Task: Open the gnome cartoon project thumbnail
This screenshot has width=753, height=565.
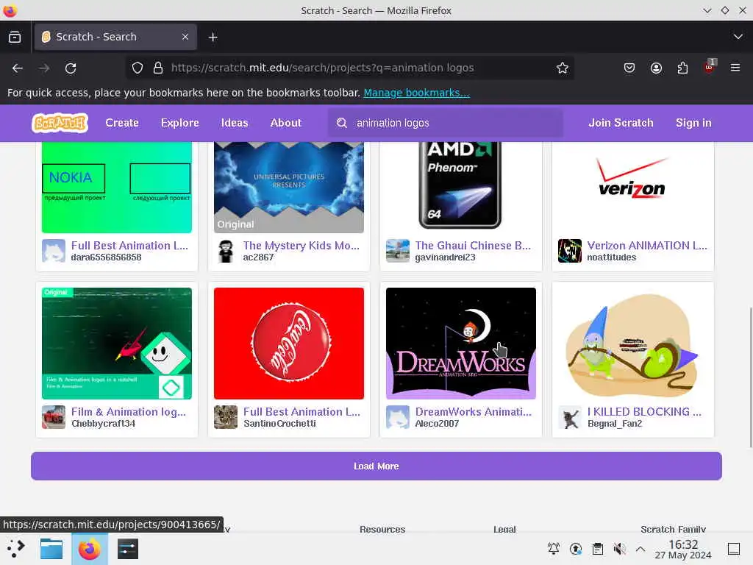Action: pos(632,344)
